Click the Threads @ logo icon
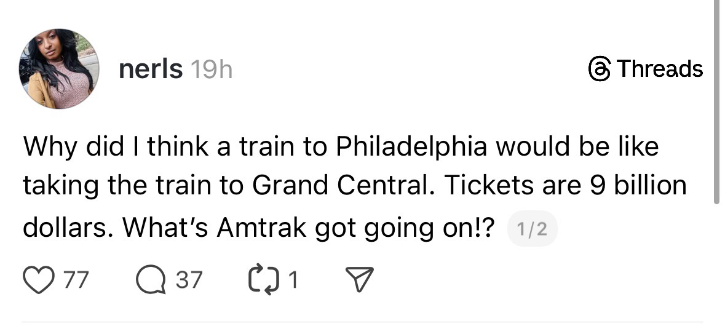725x334 pixels. [x=598, y=68]
